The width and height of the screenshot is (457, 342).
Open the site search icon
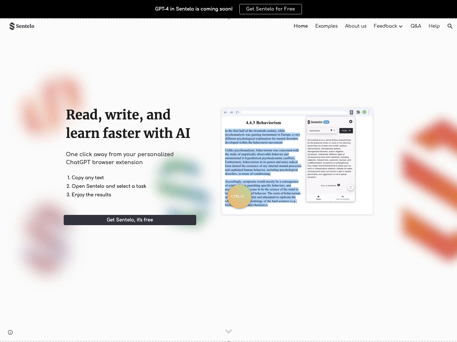(450, 26)
